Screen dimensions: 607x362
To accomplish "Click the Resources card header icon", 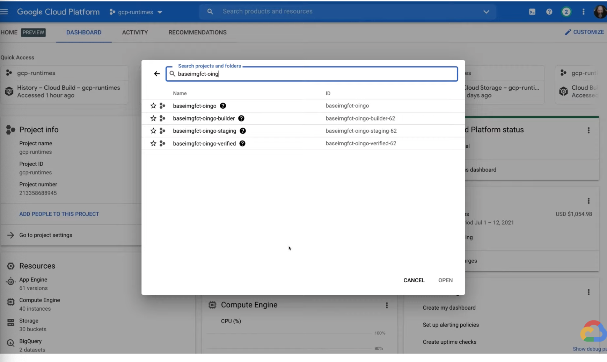I will point(11,266).
